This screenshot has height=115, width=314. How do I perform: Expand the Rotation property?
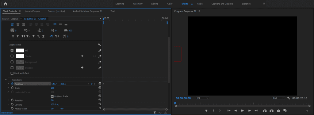coord(8,100)
